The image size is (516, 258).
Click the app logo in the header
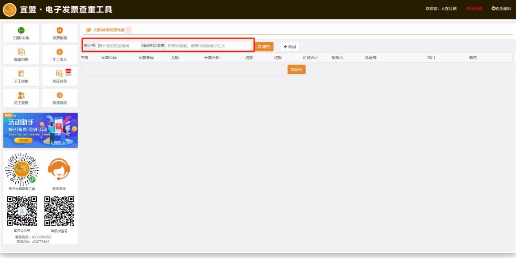point(10,10)
